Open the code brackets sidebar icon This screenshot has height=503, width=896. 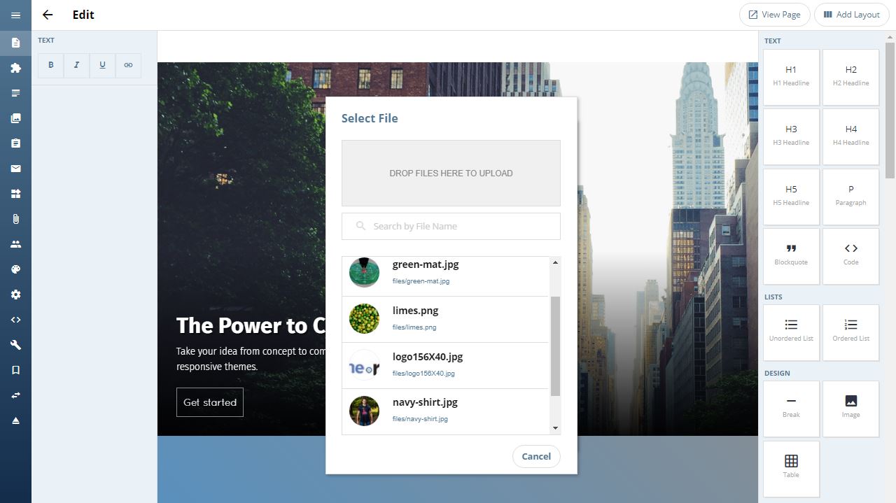click(15, 320)
